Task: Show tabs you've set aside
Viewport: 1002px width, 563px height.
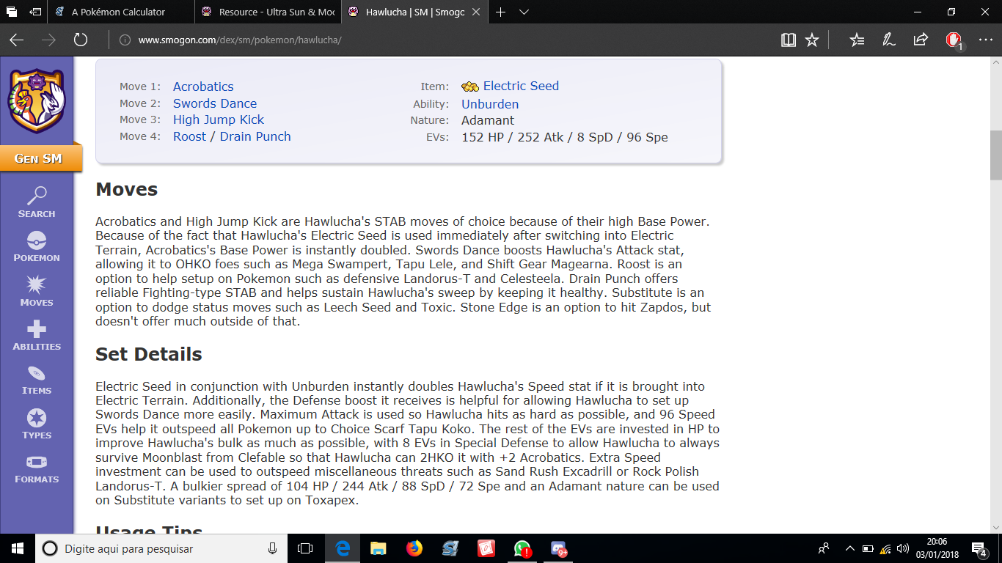Action: [x=12, y=12]
